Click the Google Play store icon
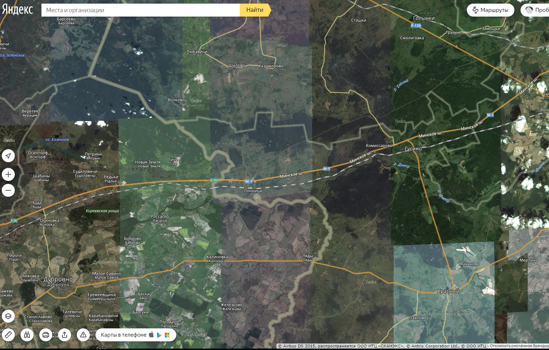The height and width of the screenshot is (350, 549). point(159,335)
